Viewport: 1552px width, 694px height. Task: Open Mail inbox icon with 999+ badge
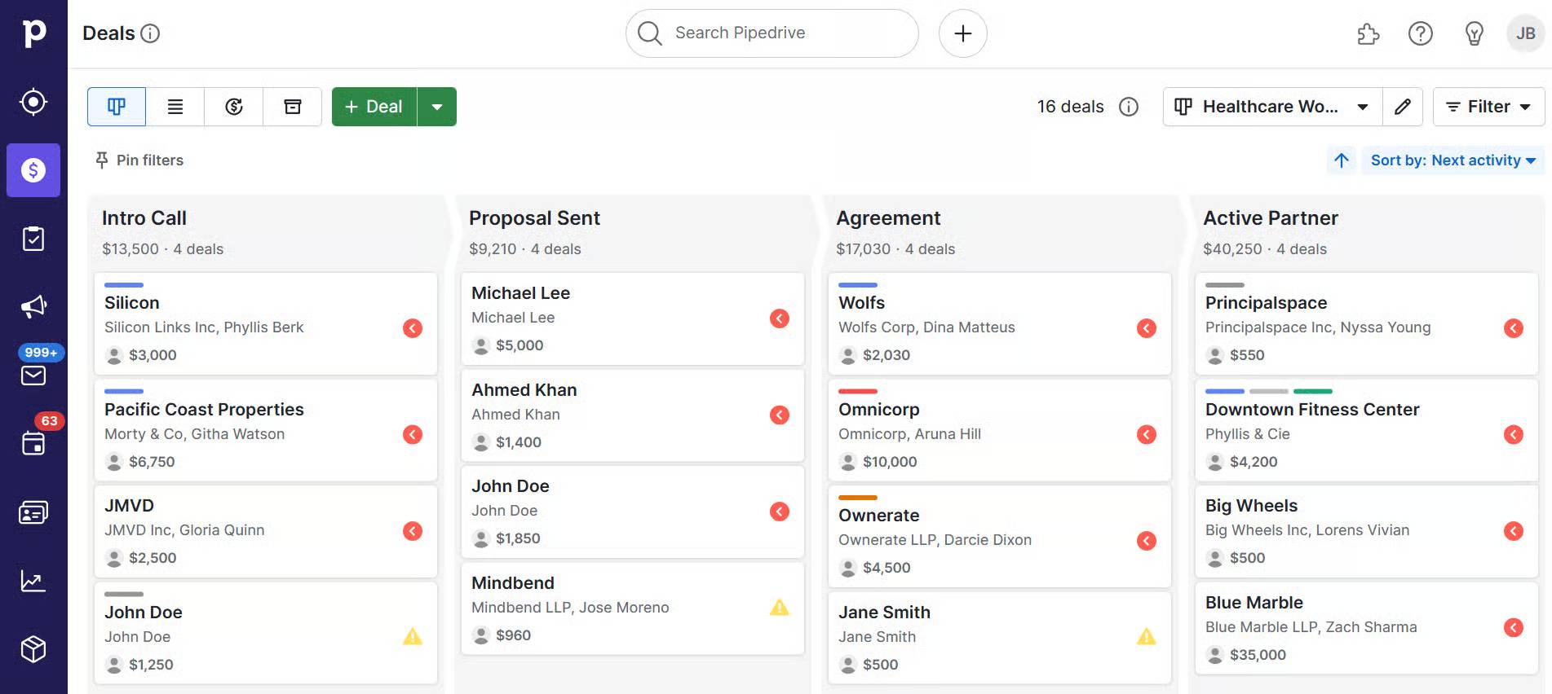(x=33, y=375)
